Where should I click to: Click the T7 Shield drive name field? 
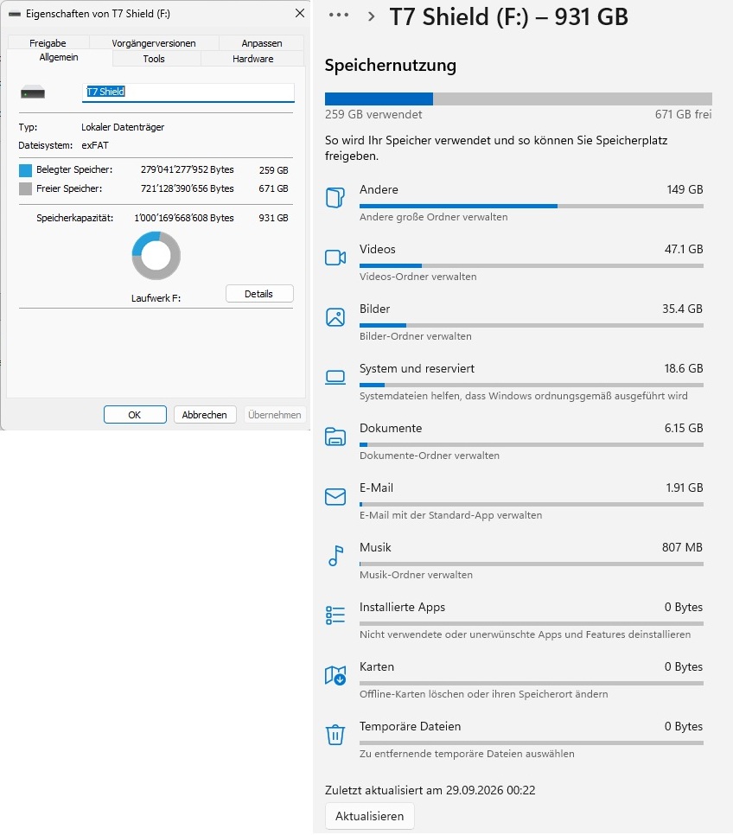click(188, 92)
